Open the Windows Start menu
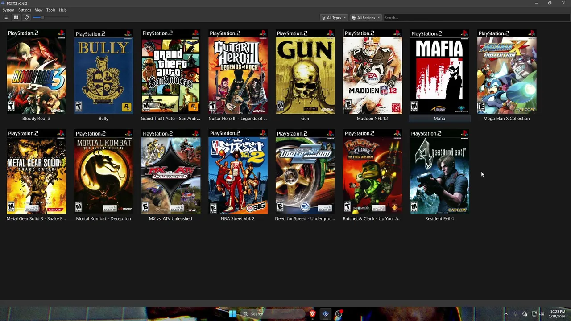Viewport: 571px width, 321px height. coord(232,314)
